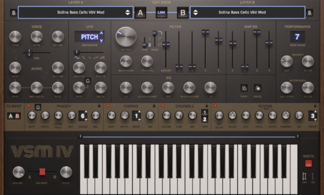Select filter type 1
The image size is (324, 195).
click(x=150, y=39)
